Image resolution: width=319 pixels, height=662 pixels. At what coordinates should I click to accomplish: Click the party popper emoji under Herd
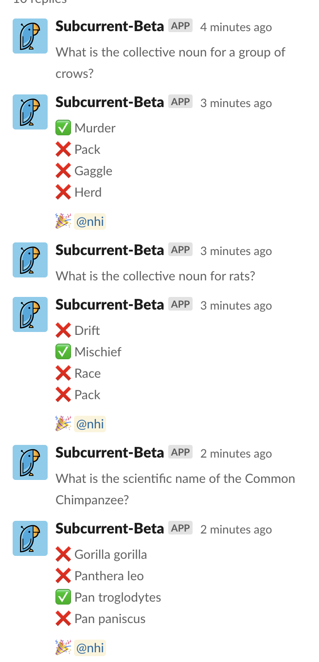(63, 221)
